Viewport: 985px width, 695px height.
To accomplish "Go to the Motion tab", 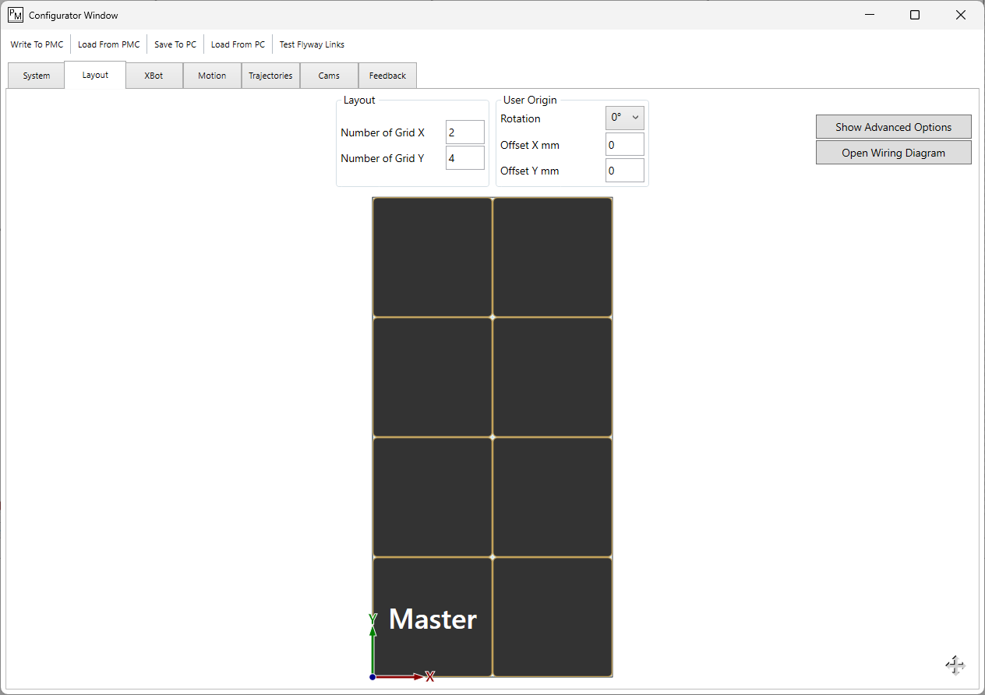I will [212, 76].
